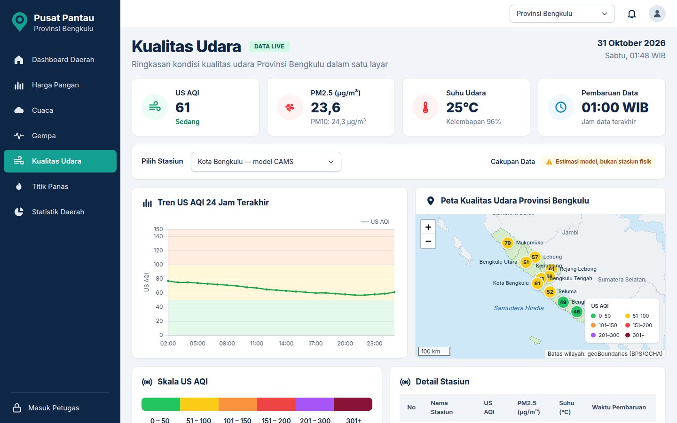The width and height of the screenshot is (677, 423).
Task: Click the DATA LIVE badge
Action: tap(269, 47)
